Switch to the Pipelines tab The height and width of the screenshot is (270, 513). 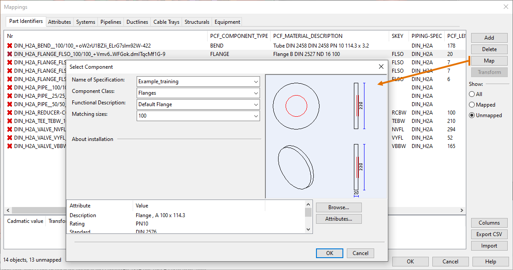(x=111, y=22)
